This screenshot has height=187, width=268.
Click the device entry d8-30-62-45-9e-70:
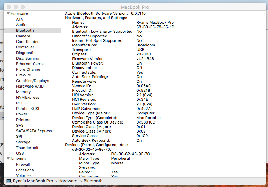point(92,149)
